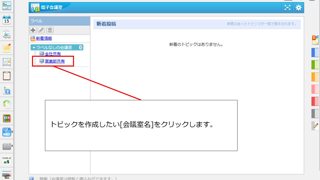This screenshot has width=320, height=180.
Task: Click the ラベル panel header
Action: pos(59,21)
